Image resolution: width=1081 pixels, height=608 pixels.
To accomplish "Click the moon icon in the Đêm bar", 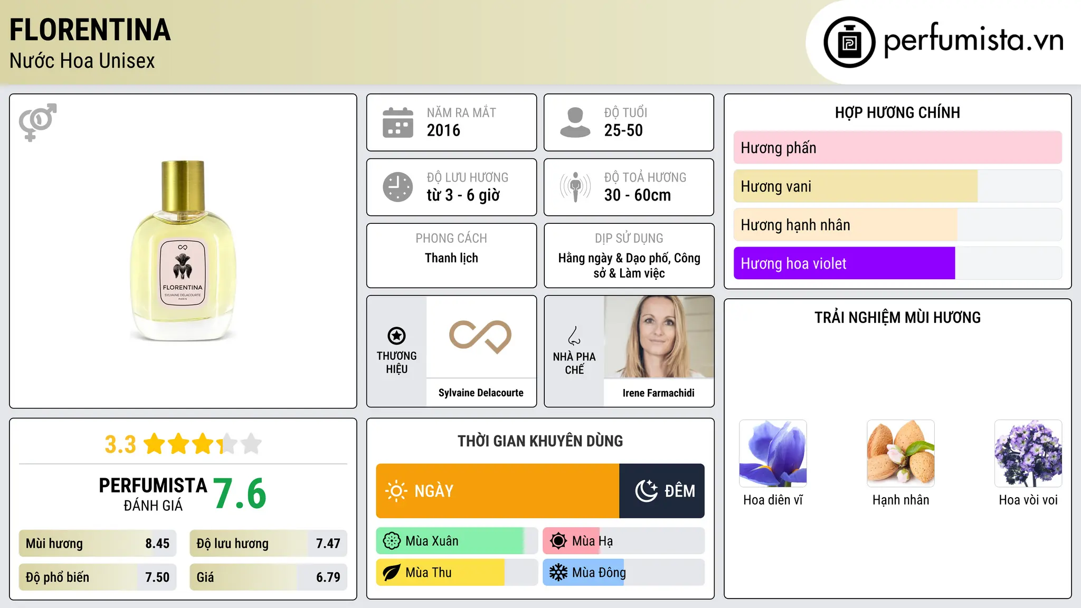I will [x=646, y=491].
